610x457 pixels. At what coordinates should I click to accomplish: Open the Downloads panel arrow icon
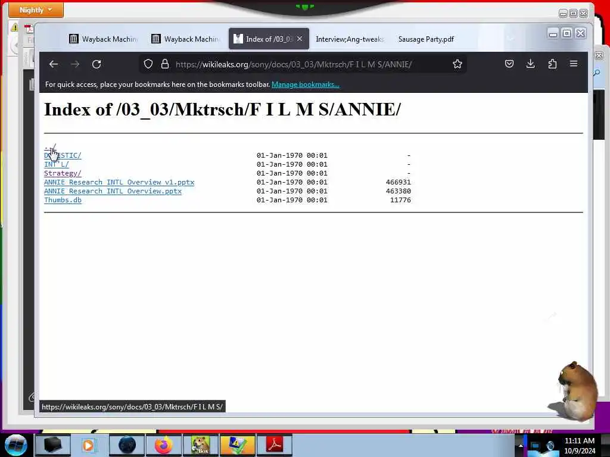(x=531, y=64)
